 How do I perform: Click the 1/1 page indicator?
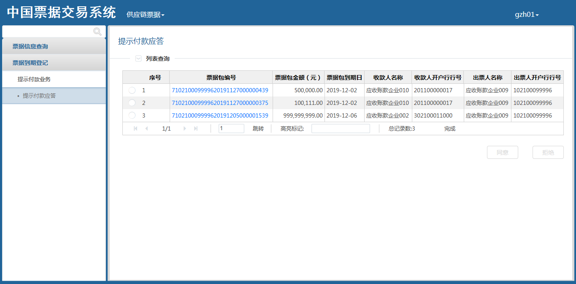pyautogui.click(x=166, y=129)
